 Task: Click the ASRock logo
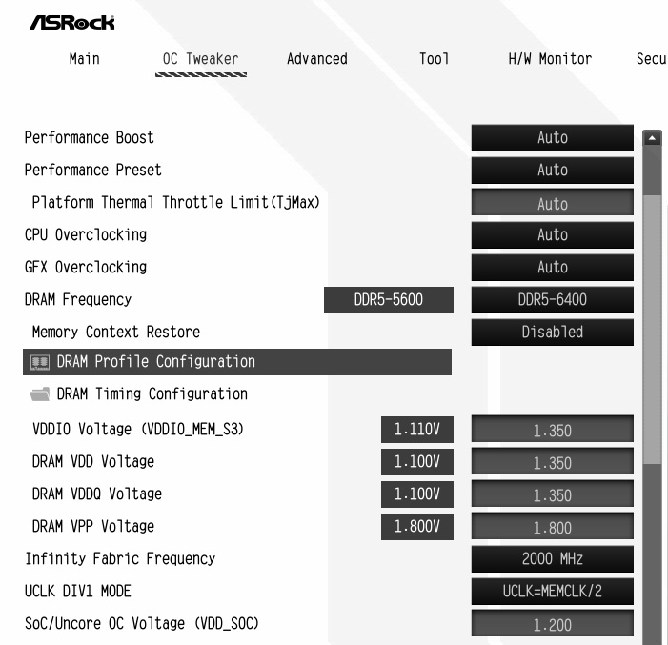(72, 23)
